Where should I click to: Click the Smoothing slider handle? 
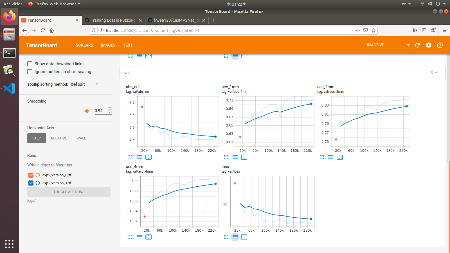point(87,111)
